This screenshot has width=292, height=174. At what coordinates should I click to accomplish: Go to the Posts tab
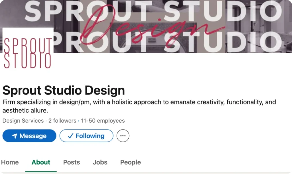pyautogui.click(x=72, y=162)
